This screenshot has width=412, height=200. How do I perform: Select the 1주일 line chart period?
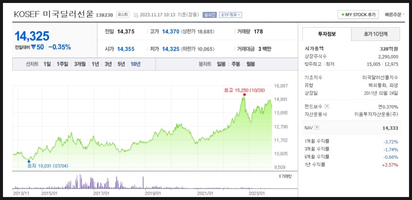point(62,64)
